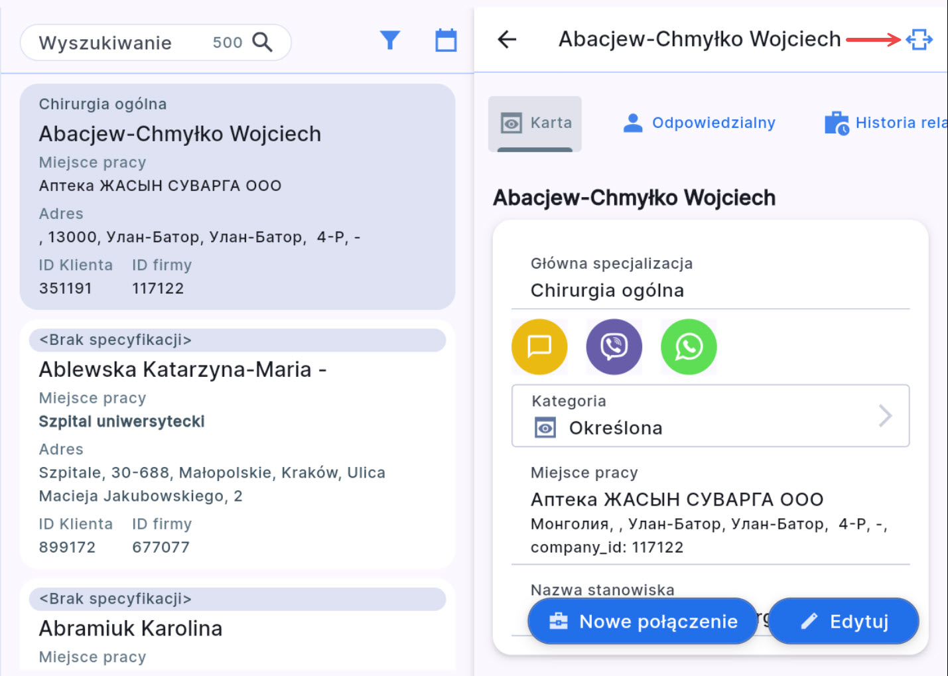
Task: Open the green WhatsApp icon
Action: click(689, 347)
